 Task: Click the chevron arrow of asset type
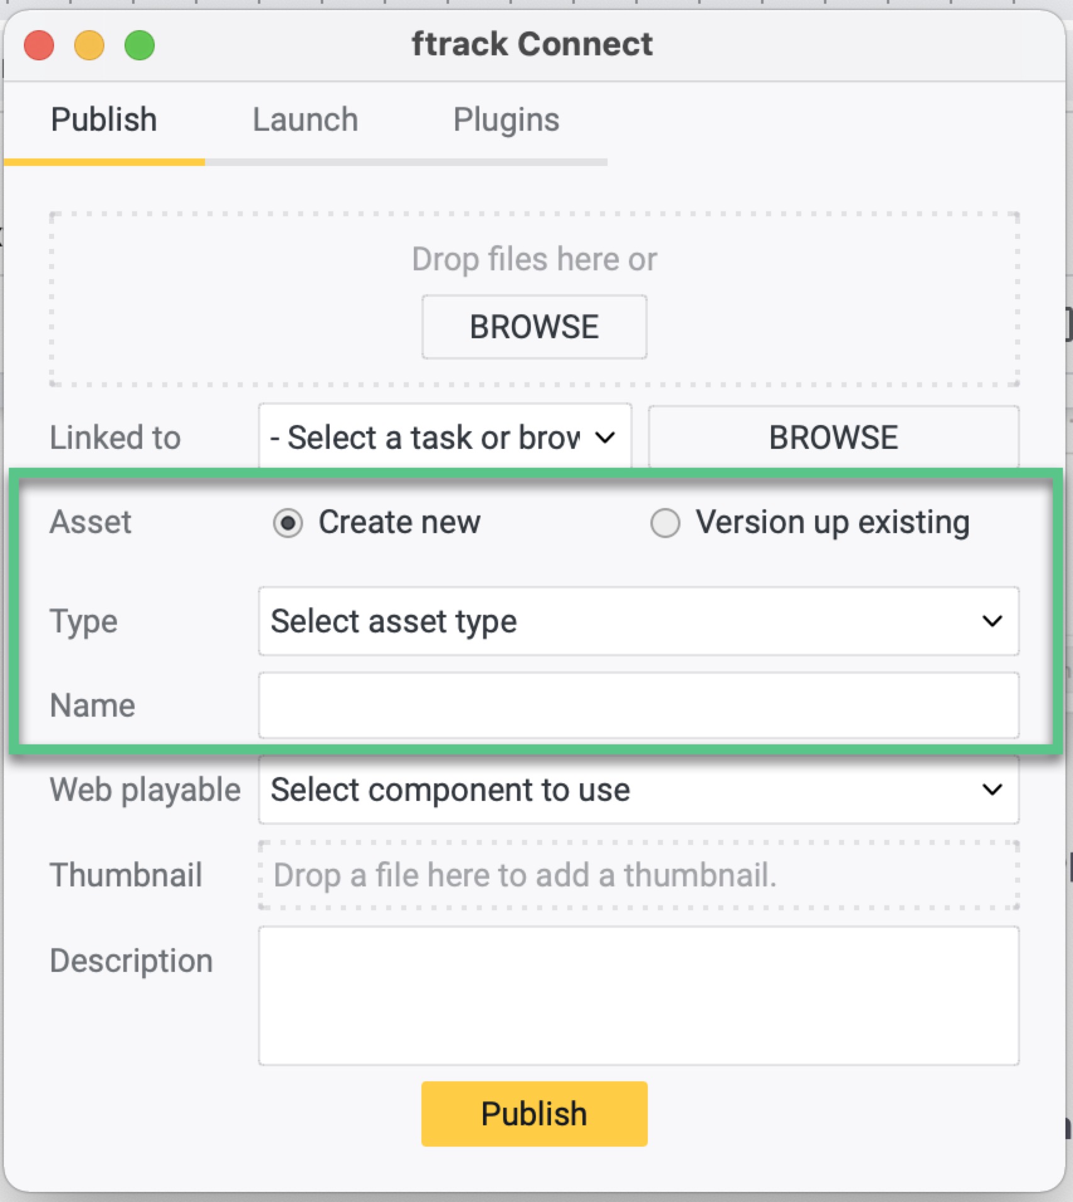click(992, 621)
